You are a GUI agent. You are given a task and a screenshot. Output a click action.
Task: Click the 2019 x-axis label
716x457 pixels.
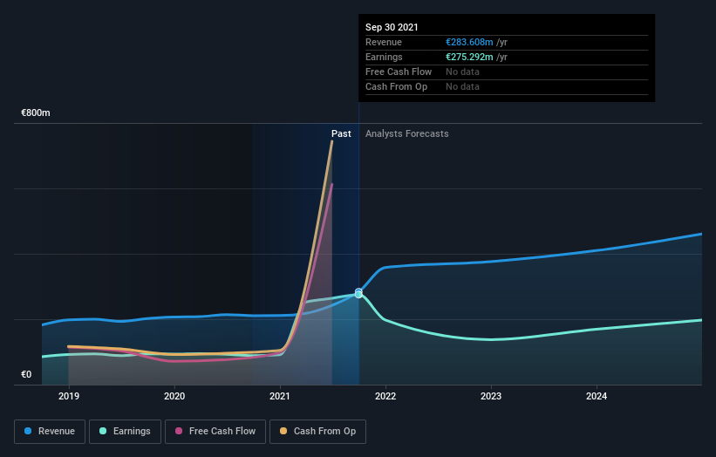coord(69,396)
